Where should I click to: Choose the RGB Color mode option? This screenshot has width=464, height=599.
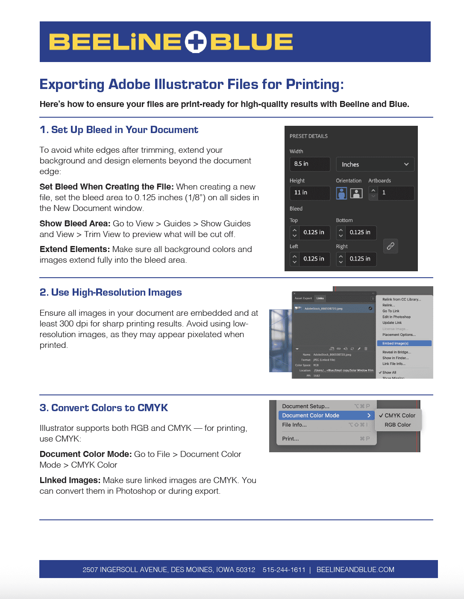tap(397, 425)
